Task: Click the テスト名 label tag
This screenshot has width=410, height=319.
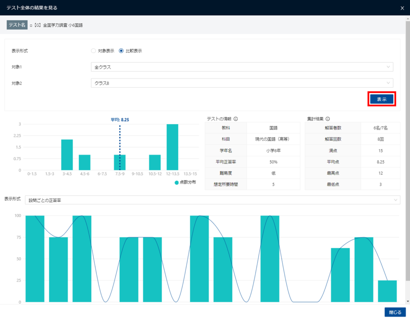Action: point(17,25)
